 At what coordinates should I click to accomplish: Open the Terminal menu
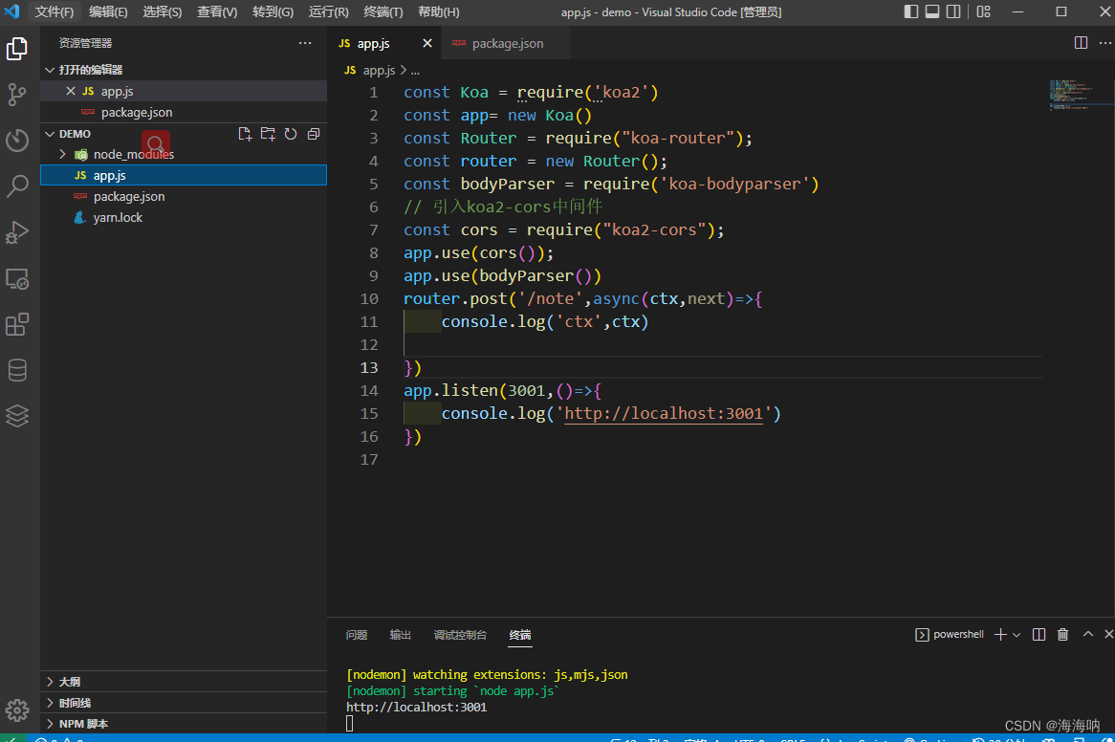tap(383, 12)
